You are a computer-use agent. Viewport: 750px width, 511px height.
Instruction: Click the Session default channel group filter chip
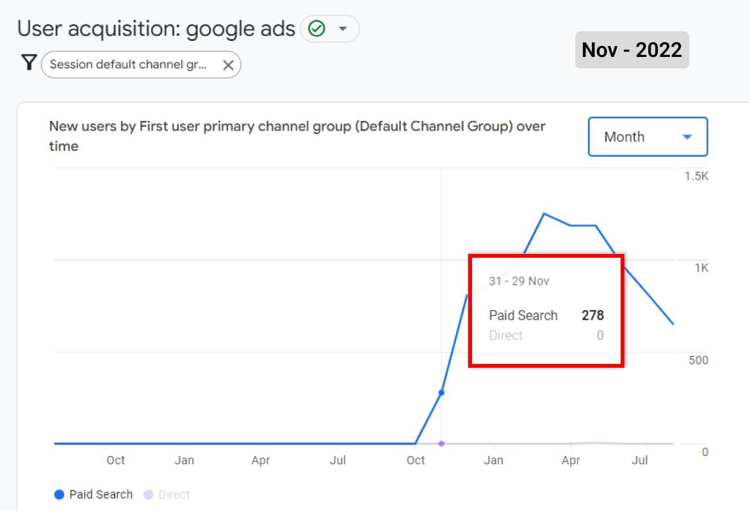point(141,65)
